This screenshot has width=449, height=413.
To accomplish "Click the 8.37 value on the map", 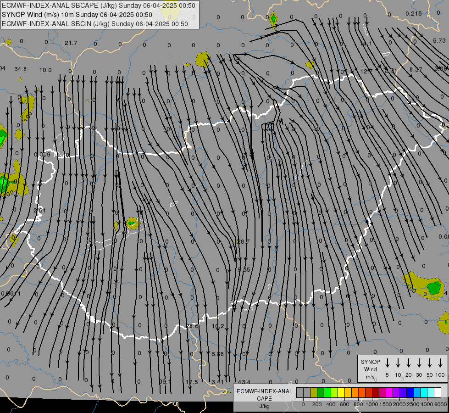I will coord(416,70).
